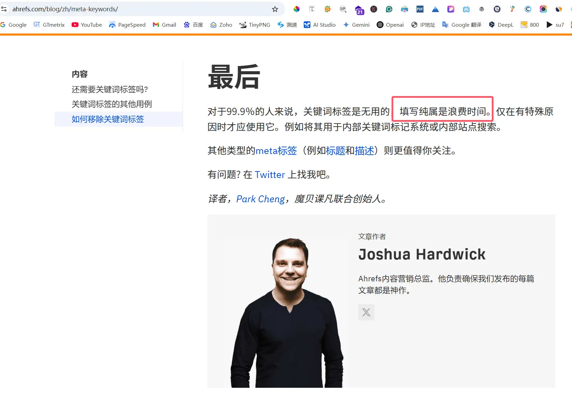The width and height of the screenshot is (572, 409).
Task: Click the bookmark star in the address bar
Action: [x=275, y=9]
